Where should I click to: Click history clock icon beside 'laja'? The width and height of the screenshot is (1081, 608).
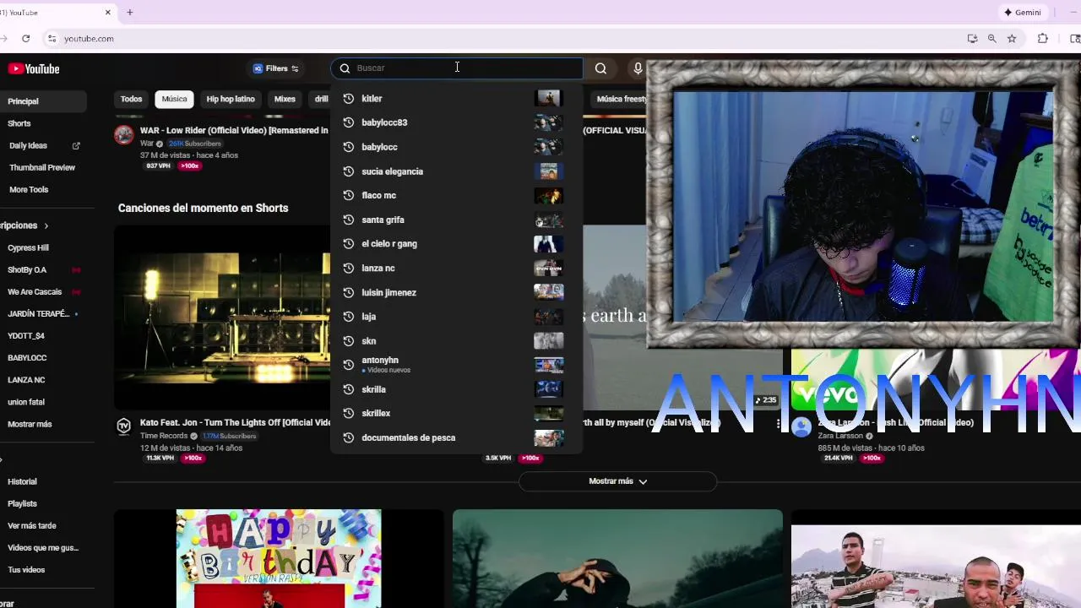[x=348, y=317]
